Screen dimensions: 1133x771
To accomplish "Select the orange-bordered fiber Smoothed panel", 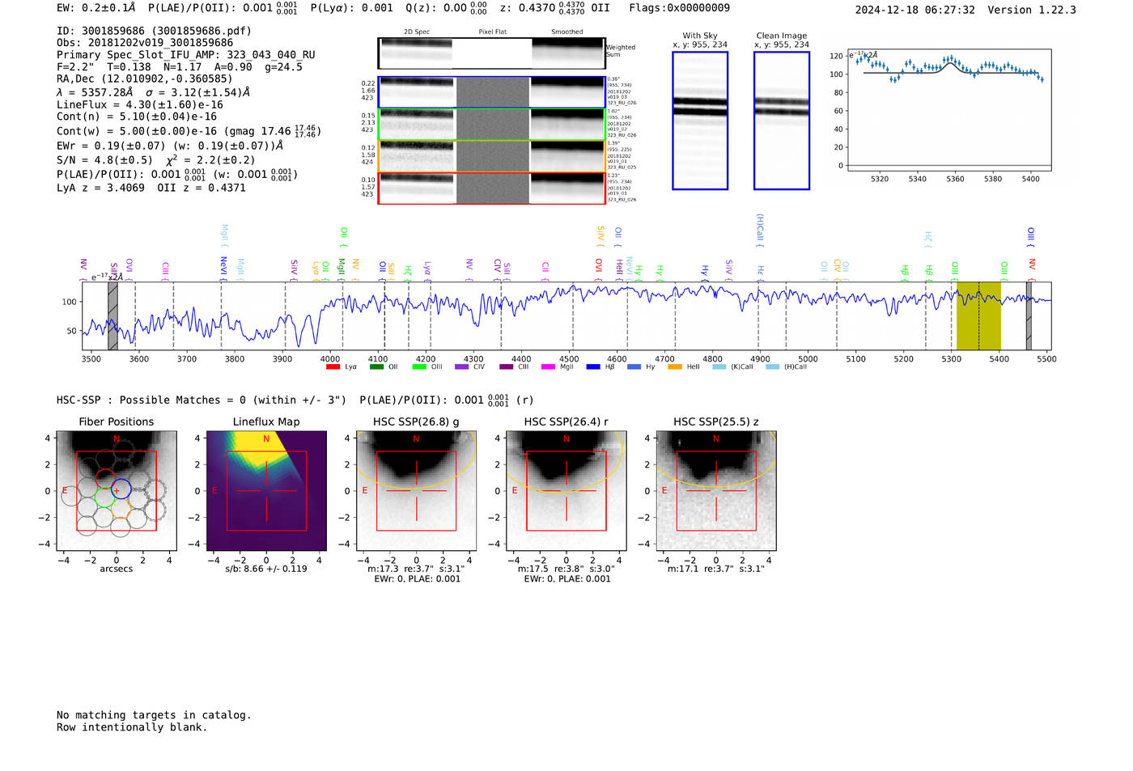I will [x=567, y=156].
